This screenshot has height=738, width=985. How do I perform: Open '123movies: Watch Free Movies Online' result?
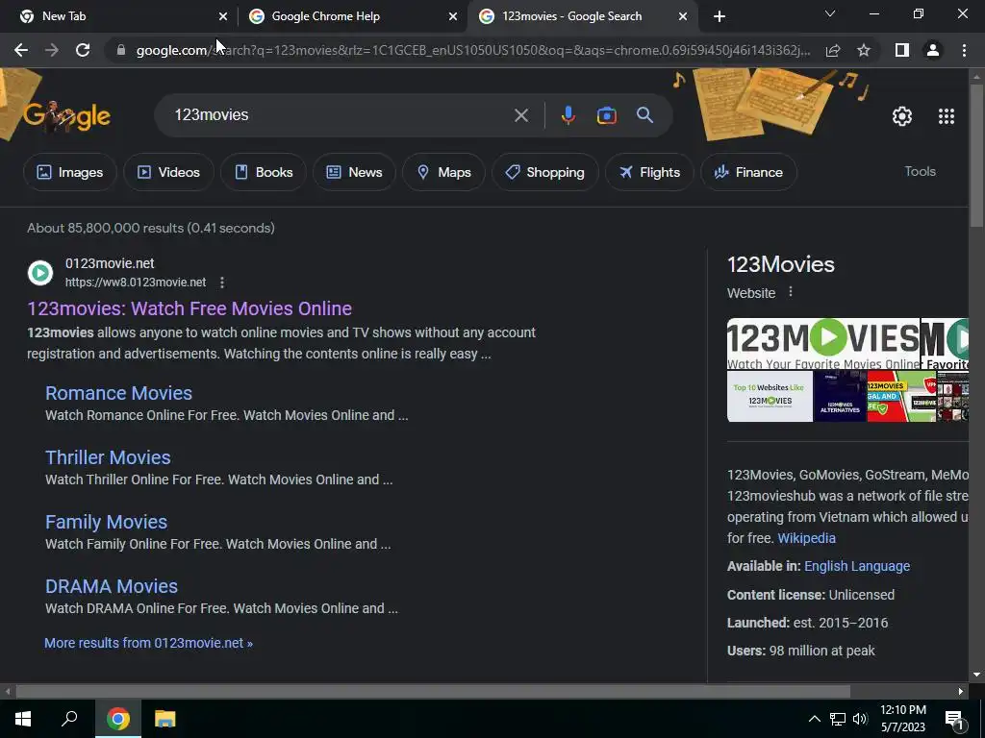(189, 308)
